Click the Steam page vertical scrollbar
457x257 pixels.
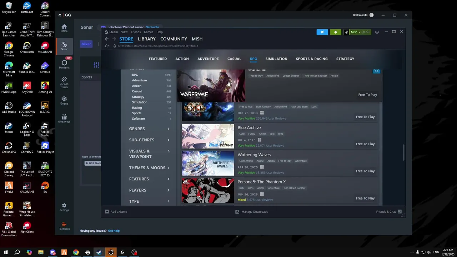coord(404,152)
